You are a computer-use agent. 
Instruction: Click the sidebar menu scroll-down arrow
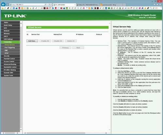click(x=21, y=129)
